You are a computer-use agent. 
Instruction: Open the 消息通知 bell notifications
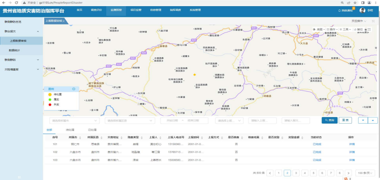click(345, 10)
